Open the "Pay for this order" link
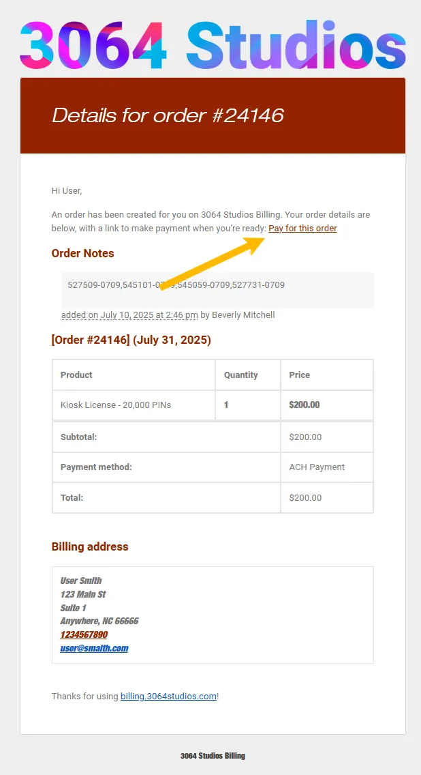 tap(302, 229)
